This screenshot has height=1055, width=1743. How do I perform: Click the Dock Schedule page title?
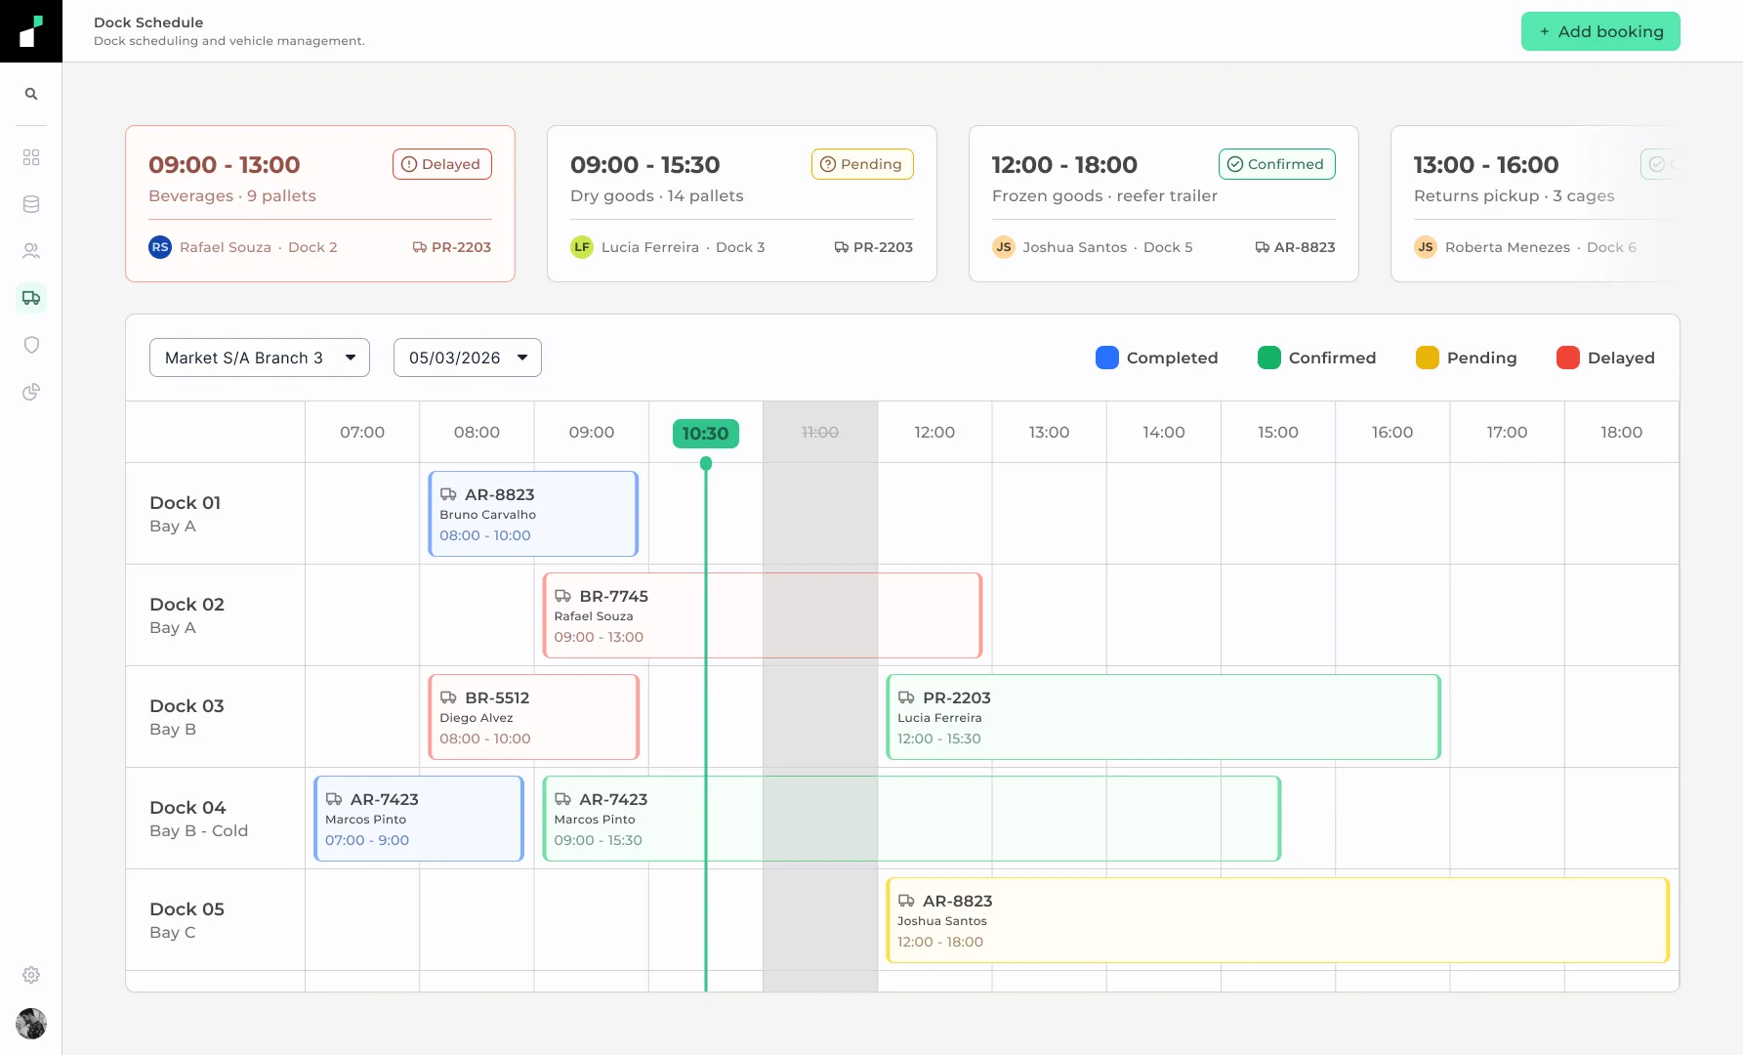(x=148, y=22)
